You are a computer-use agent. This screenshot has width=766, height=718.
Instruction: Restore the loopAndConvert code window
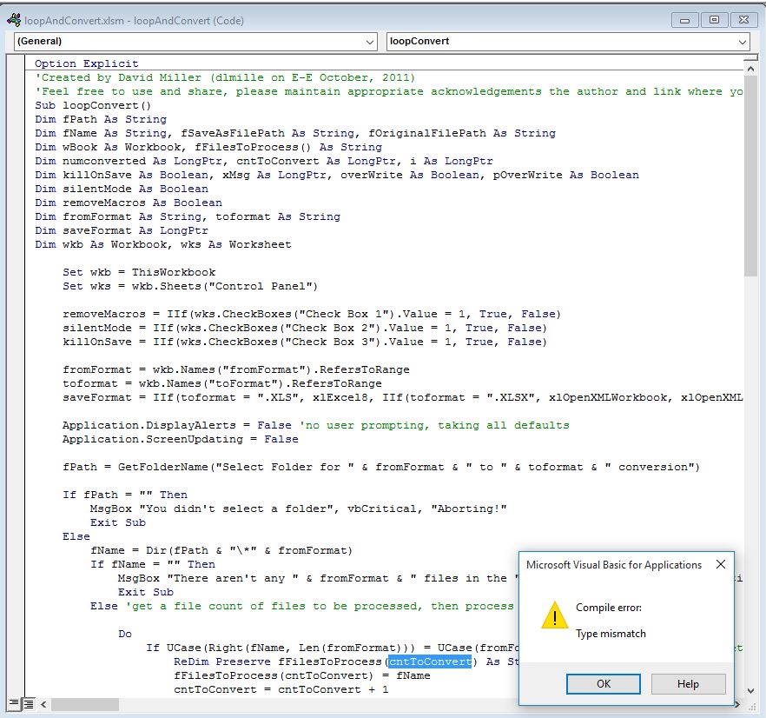[x=714, y=20]
